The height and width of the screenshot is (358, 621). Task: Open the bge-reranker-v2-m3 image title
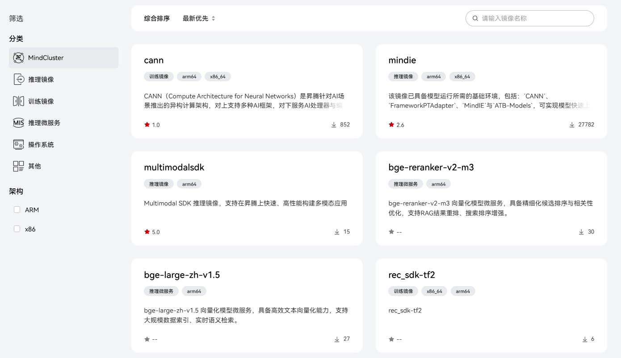[431, 167]
